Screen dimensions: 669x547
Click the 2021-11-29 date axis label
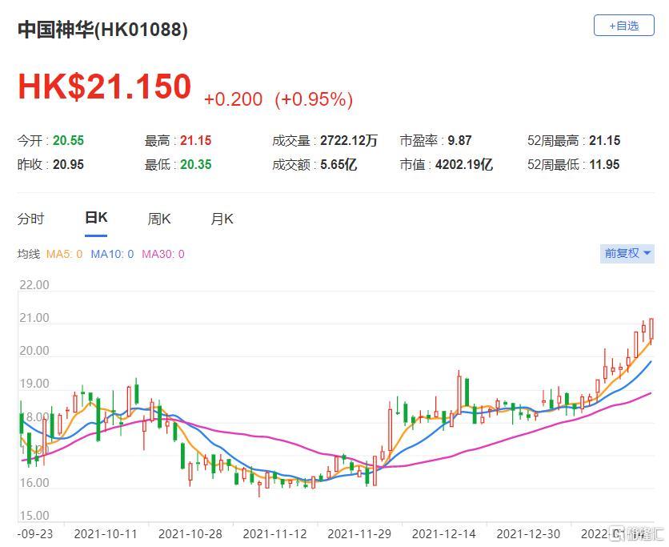click(x=359, y=533)
